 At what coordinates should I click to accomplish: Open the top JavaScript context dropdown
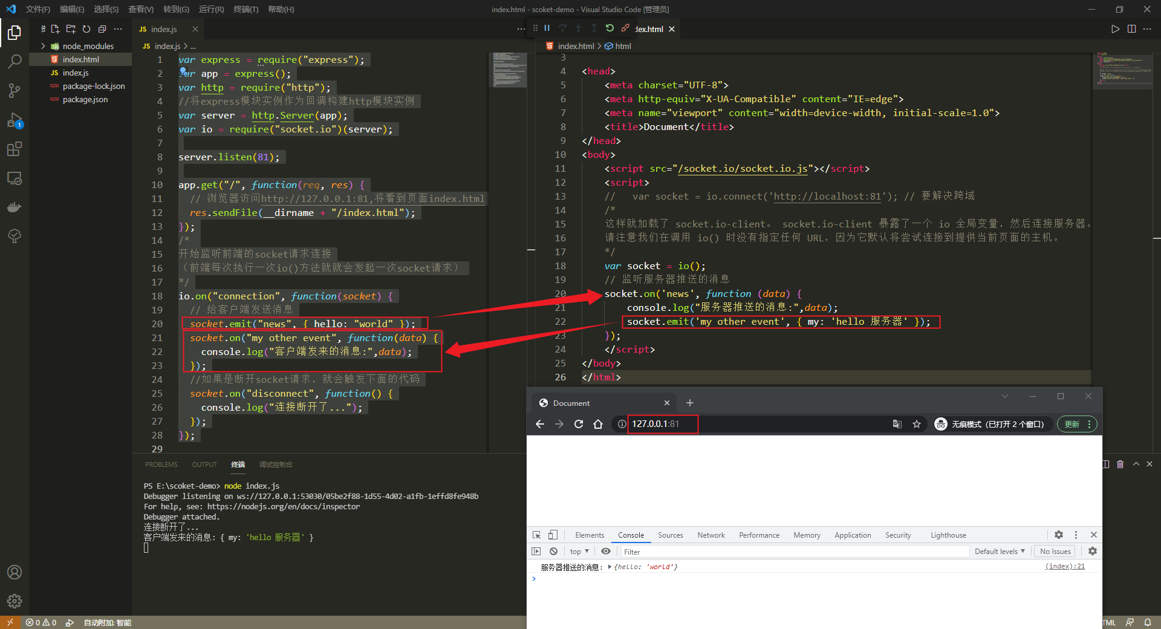pos(579,552)
